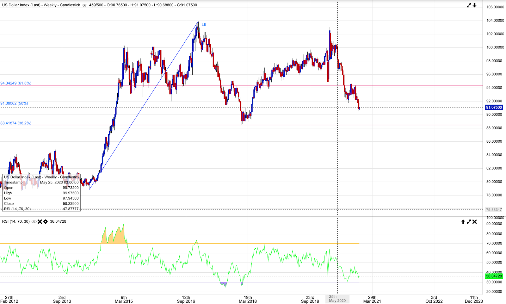Move the price pane down

click(475, 5)
